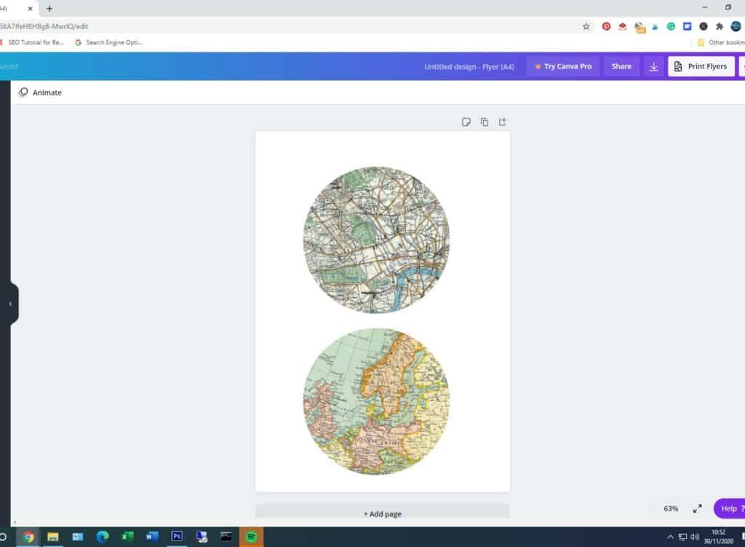Enter fullscreen presentation mode with arrows icon
745x547 pixels.
(x=697, y=508)
